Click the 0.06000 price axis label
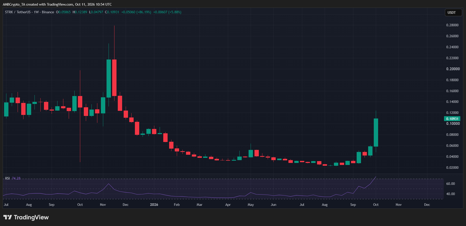The width and height of the screenshot is (466, 226). click(452, 146)
